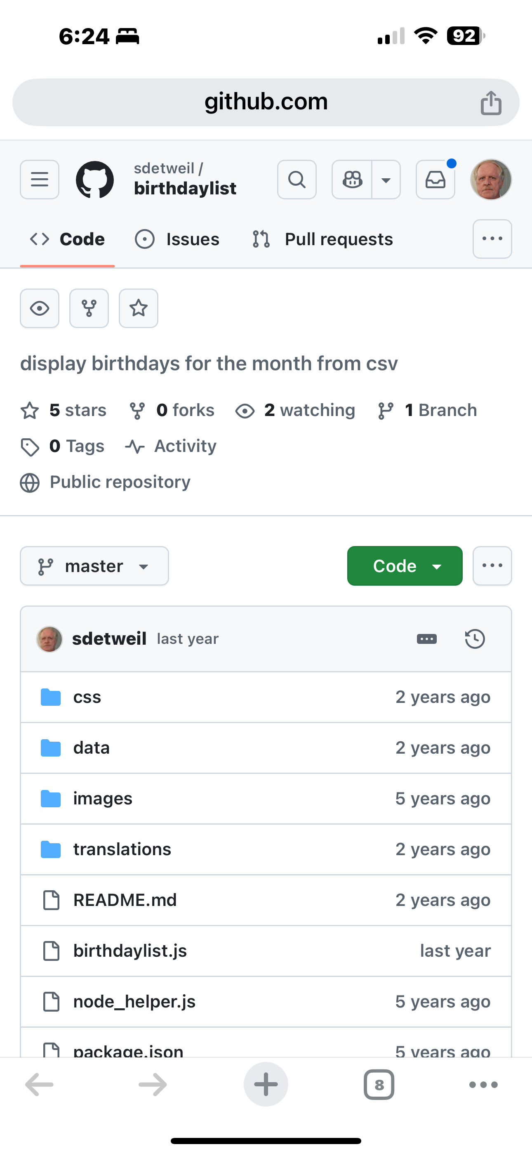Image resolution: width=532 pixels, height=1154 pixels.
Task: Switch to the Issues tab
Action: pyautogui.click(x=177, y=239)
